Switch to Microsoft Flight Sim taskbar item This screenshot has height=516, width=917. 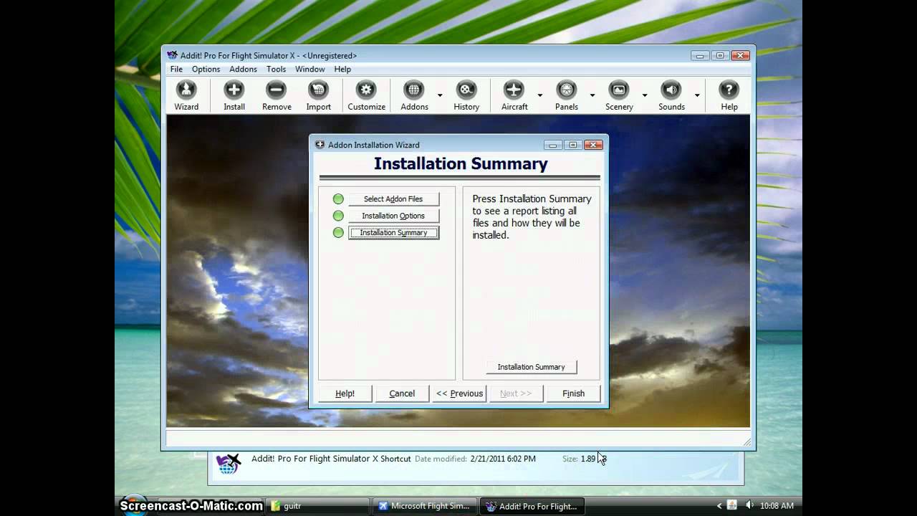click(x=425, y=506)
